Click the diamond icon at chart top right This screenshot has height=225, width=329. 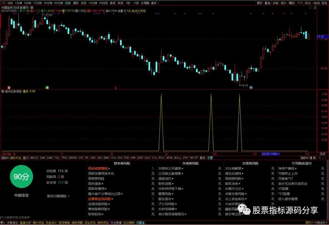(x=310, y=8)
